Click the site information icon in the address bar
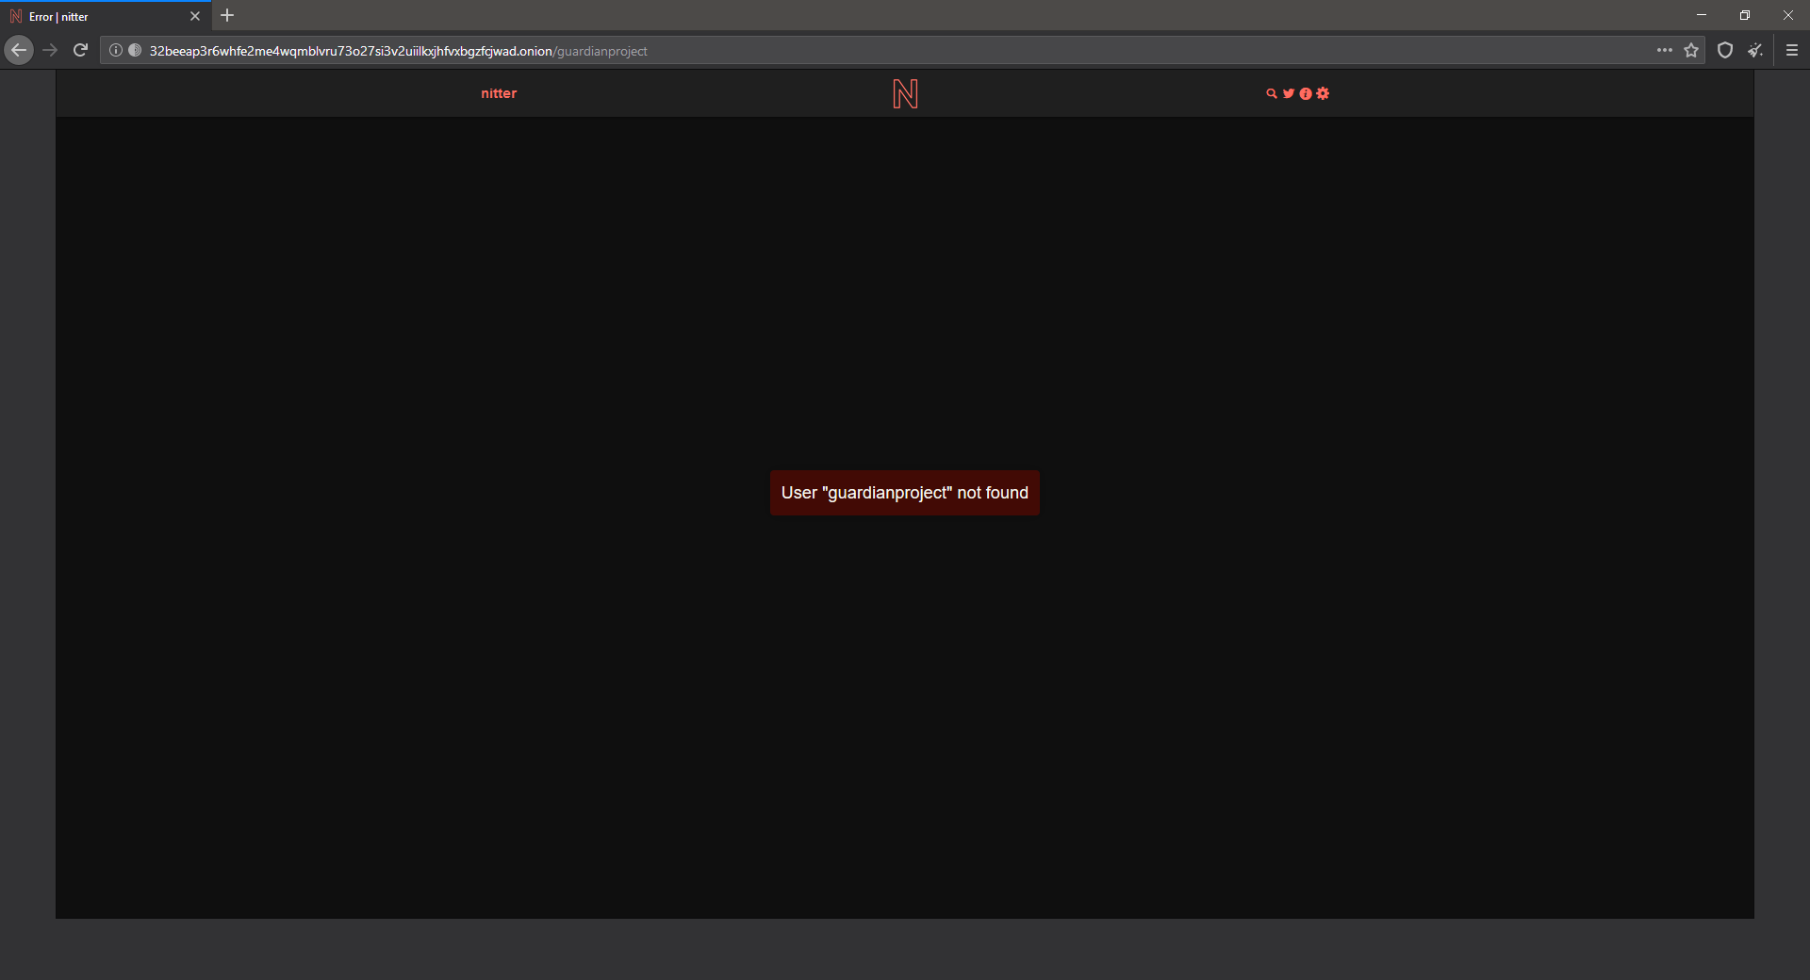The image size is (1810, 980). pos(115,50)
